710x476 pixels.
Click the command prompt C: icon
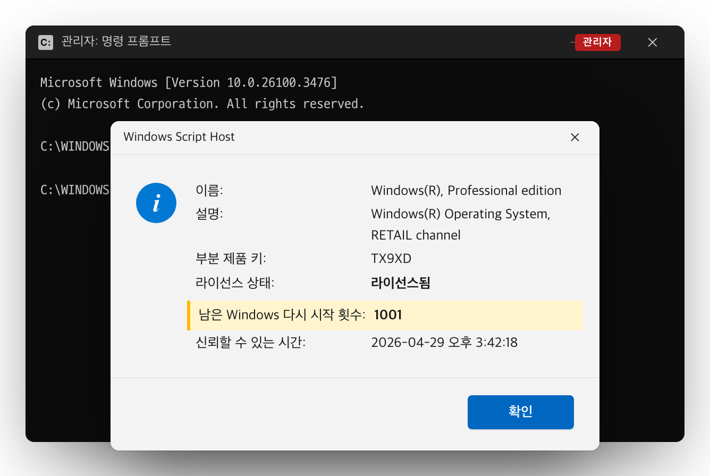pyautogui.click(x=45, y=42)
